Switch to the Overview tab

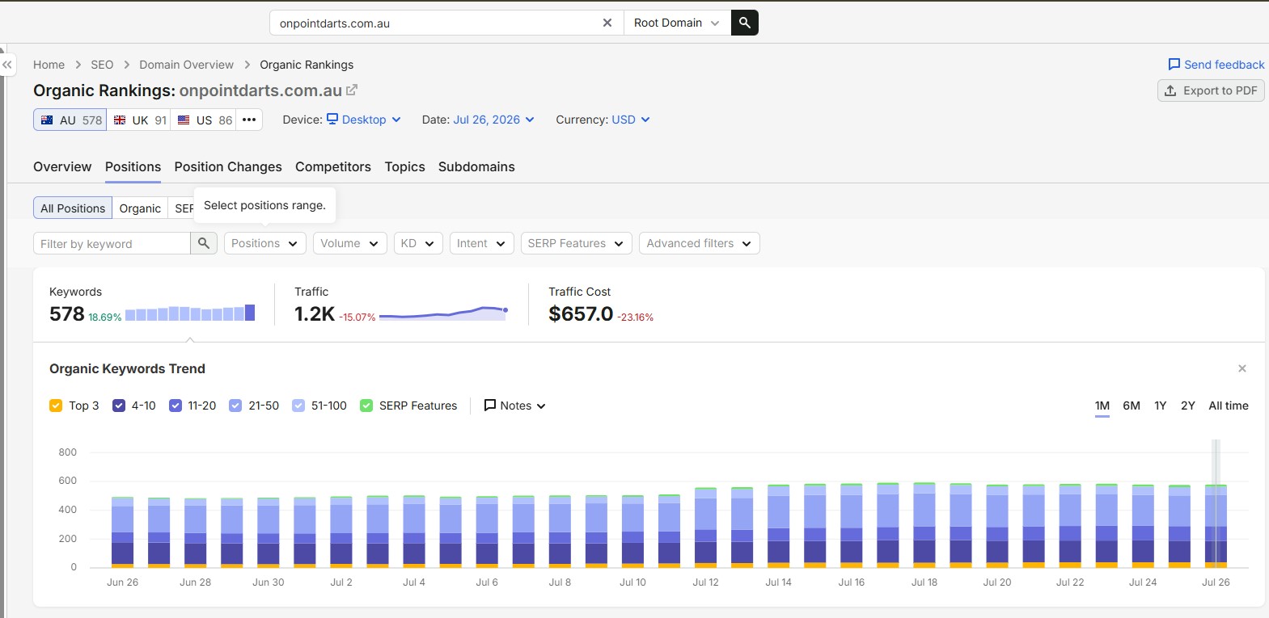coord(62,166)
